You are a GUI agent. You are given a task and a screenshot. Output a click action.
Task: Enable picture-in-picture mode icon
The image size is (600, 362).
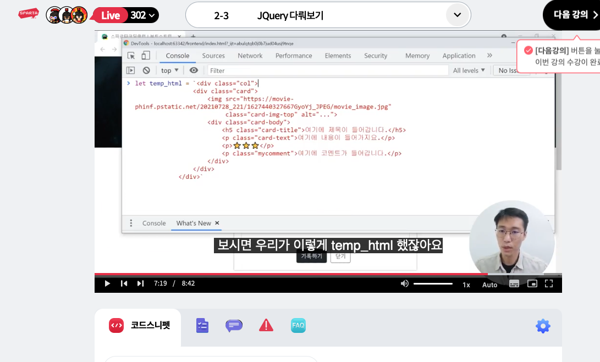(532, 283)
